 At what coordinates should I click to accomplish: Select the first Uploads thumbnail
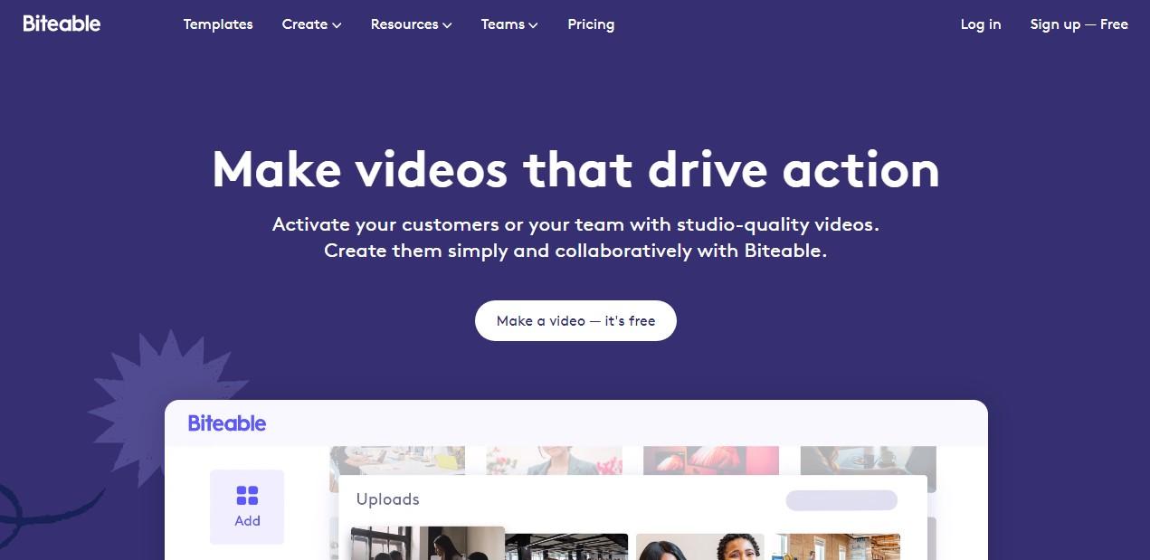click(428, 543)
